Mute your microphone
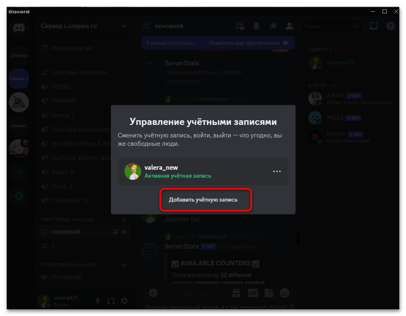This screenshot has width=406, height=316. [x=98, y=301]
